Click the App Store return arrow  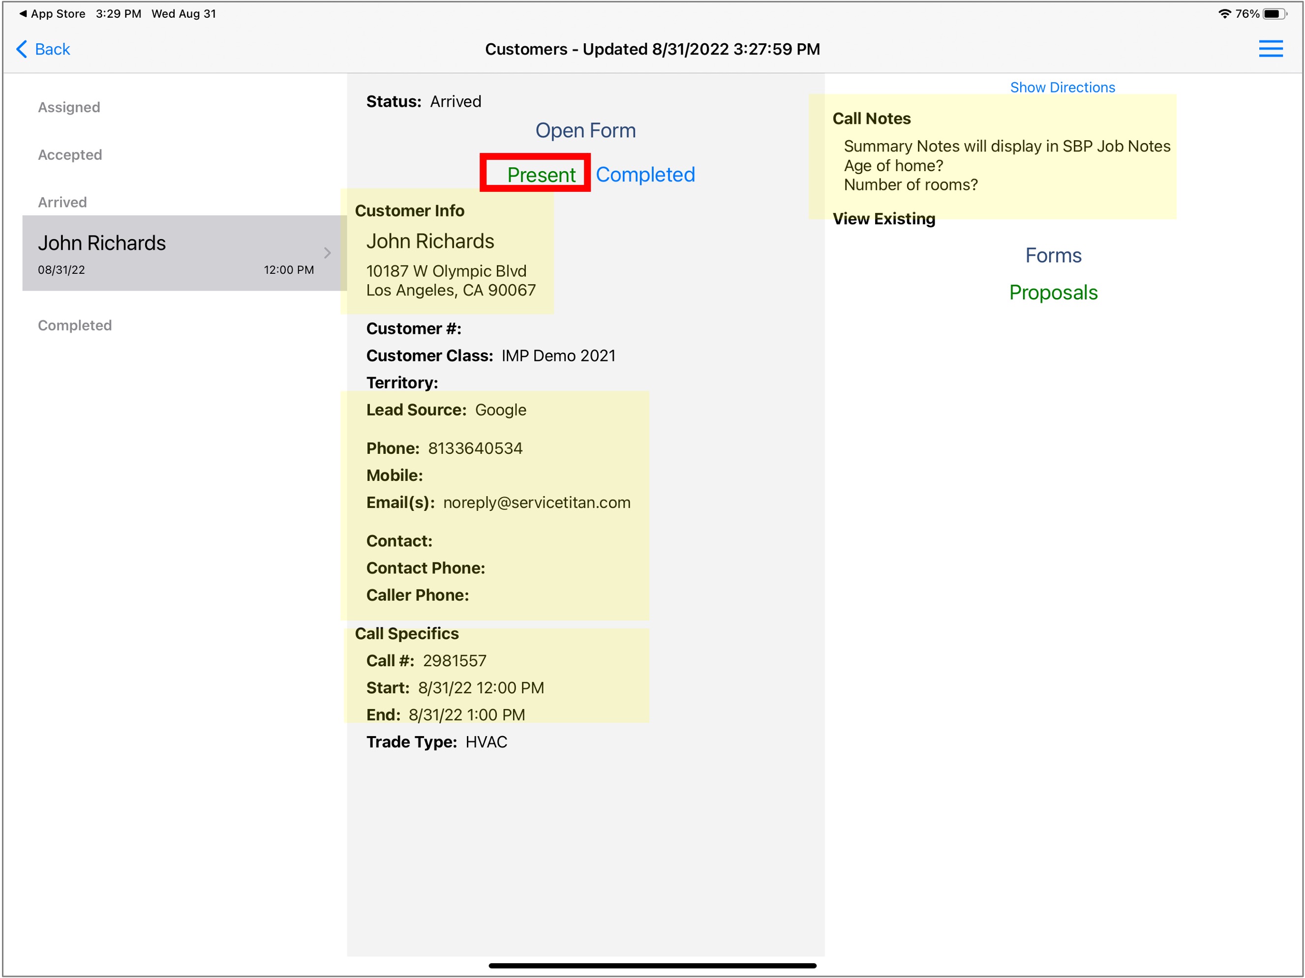pyautogui.click(x=23, y=14)
